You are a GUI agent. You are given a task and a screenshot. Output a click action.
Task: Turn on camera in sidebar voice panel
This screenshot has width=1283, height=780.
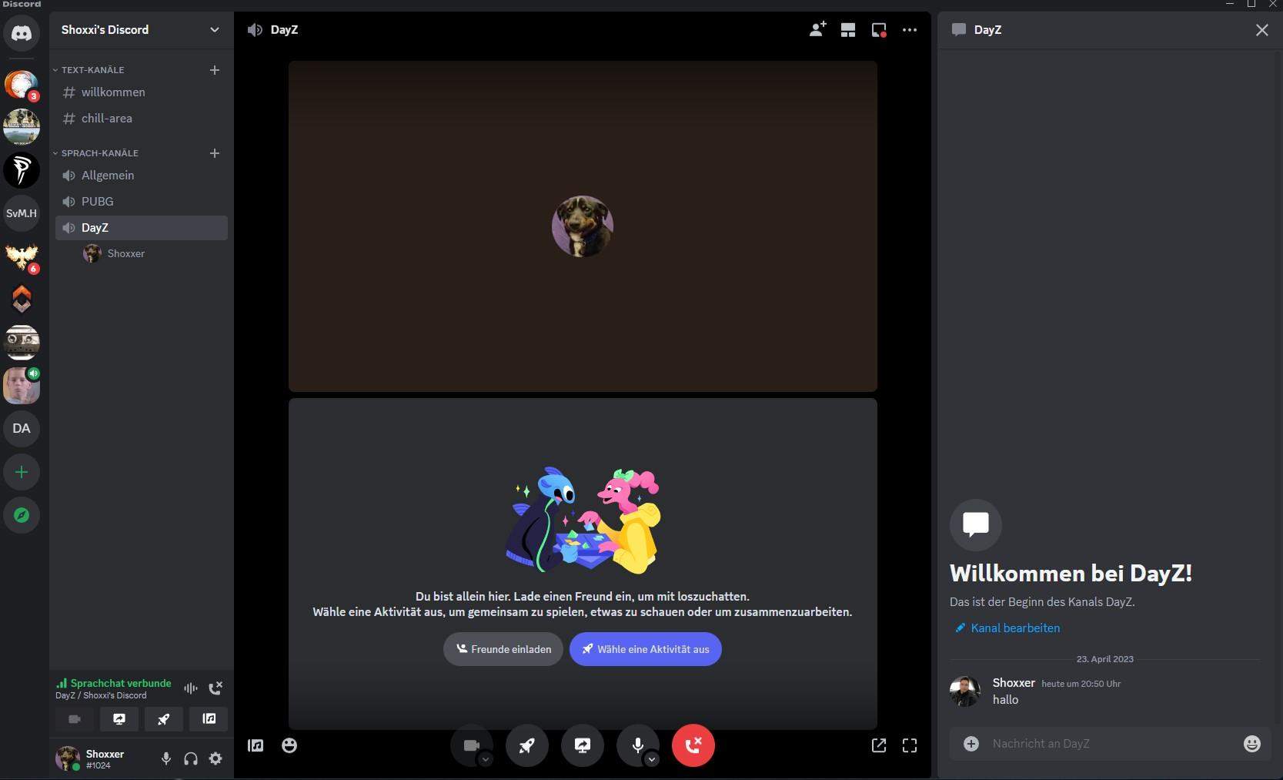click(x=75, y=719)
